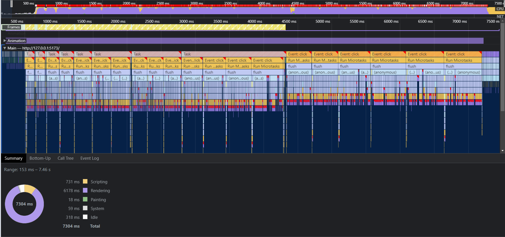Open the Bottom-Up tab
Image resolution: width=505 pixels, height=237 pixels.
(40, 158)
